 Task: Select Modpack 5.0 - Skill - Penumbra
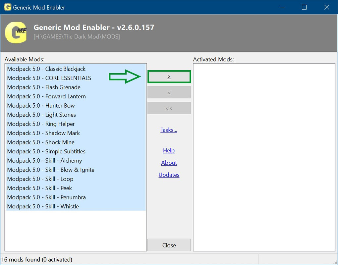click(76, 197)
